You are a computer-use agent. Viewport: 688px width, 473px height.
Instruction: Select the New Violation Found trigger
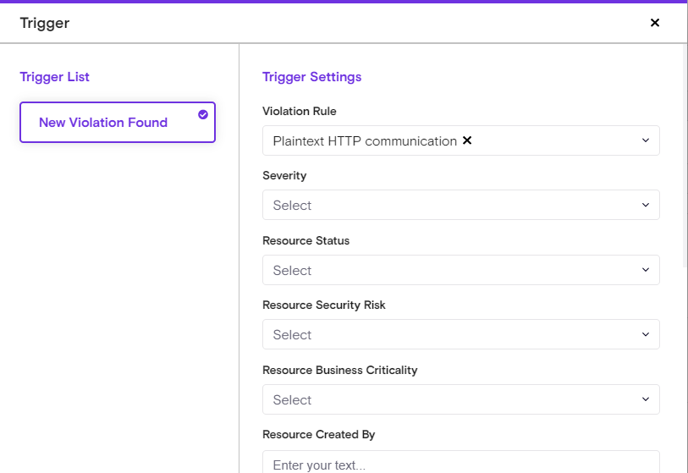[103, 123]
